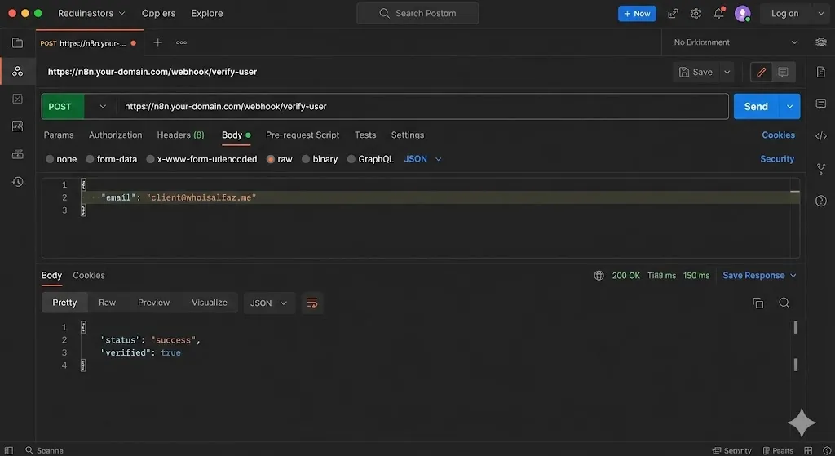Show the response Raw view
This screenshot has height=456, width=835.
click(107, 303)
